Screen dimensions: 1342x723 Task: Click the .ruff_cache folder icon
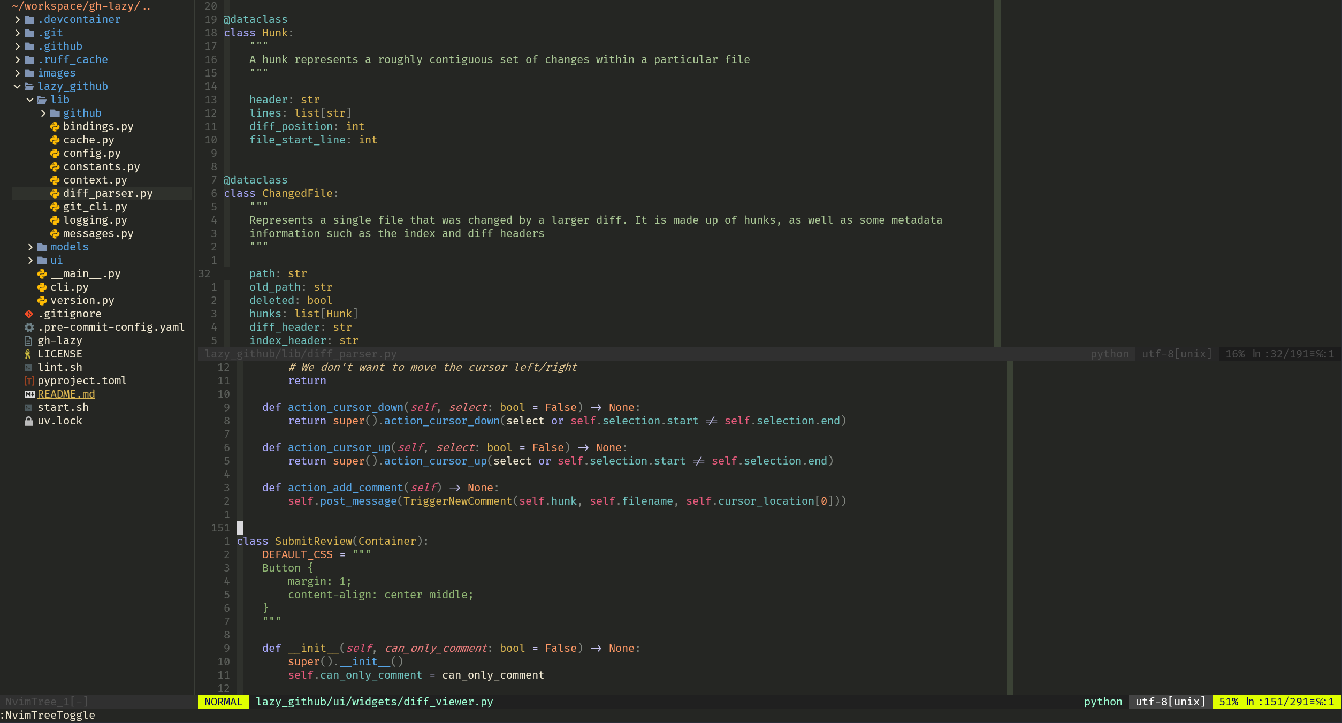pyautogui.click(x=29, y=60)
